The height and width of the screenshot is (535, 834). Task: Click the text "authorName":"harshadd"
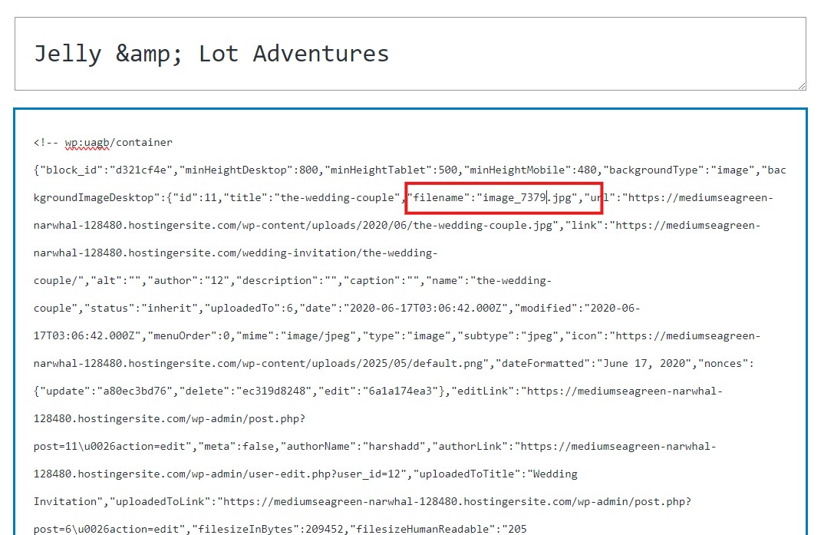[356, 447]
